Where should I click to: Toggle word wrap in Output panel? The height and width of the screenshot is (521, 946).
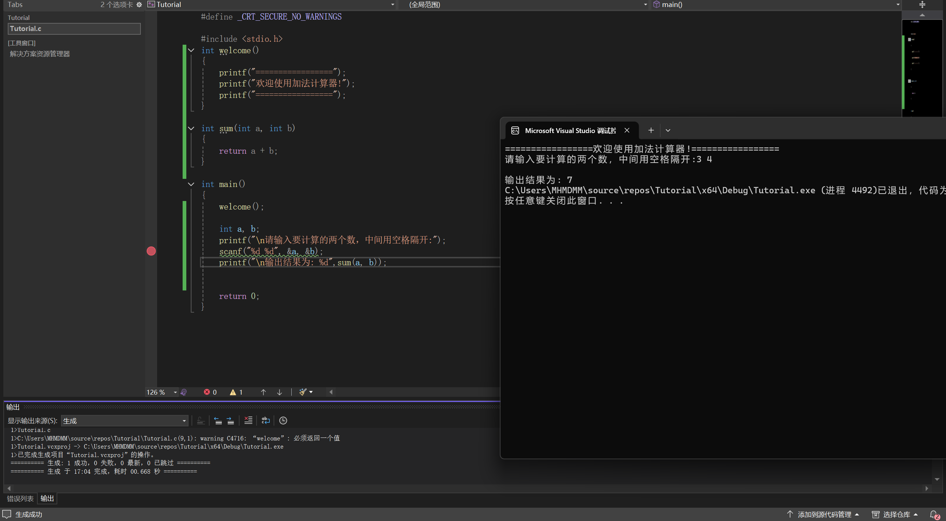(x=266, y=420)
